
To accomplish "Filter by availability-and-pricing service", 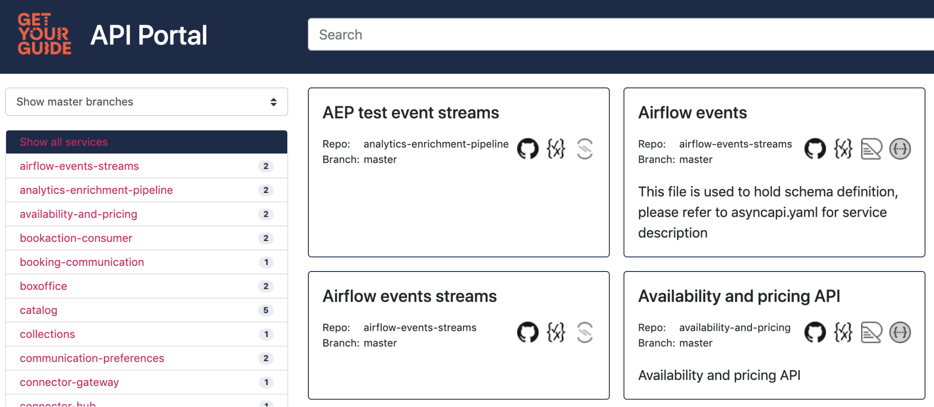I will pos(147,214).
